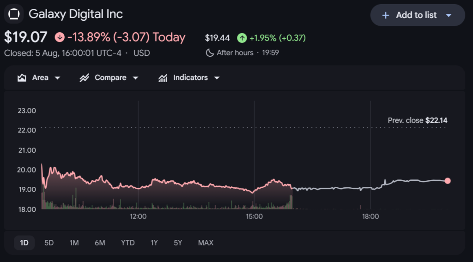
Task: Click the Galaxy Digital company logo icon
Action: point(14,14)
